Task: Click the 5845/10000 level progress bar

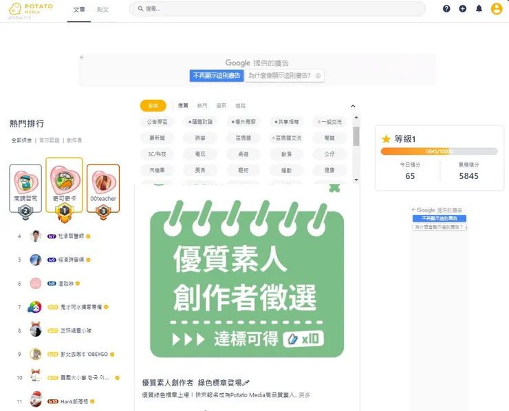Action: coord(440,151)
